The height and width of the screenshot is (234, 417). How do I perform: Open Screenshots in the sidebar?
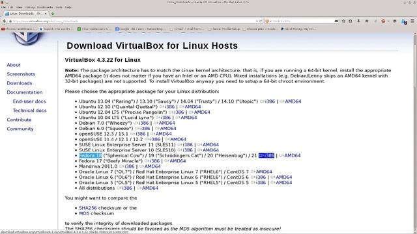click(21, 74)
